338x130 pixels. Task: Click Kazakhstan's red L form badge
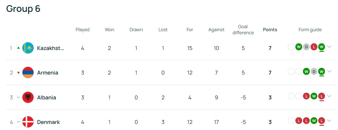pos(314,47)
